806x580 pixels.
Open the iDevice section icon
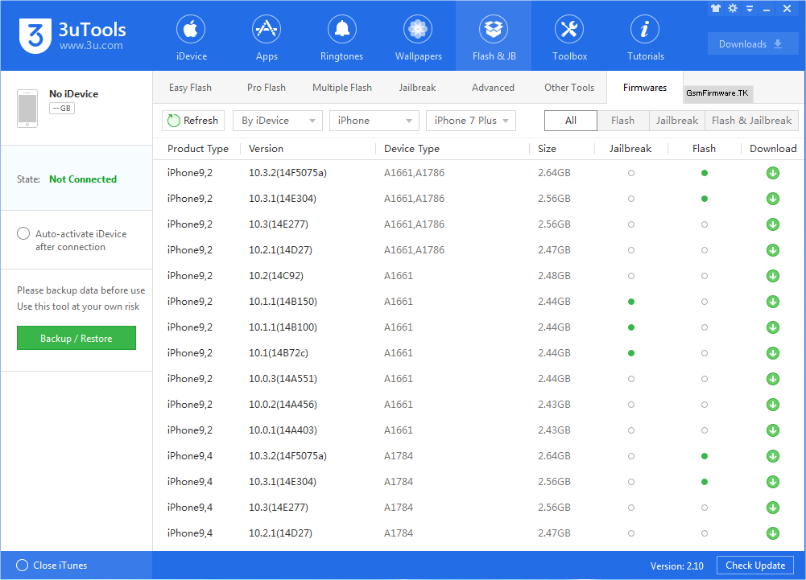[x=191, y=29]
